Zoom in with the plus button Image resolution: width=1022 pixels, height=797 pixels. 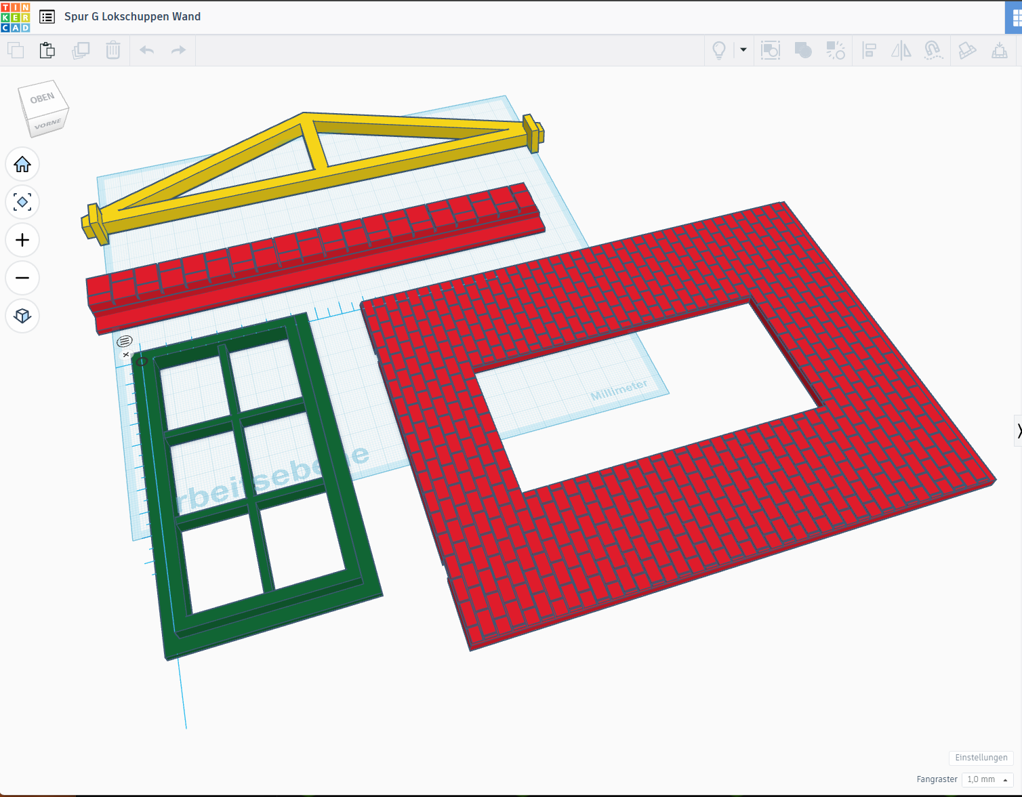click(22, 240)
